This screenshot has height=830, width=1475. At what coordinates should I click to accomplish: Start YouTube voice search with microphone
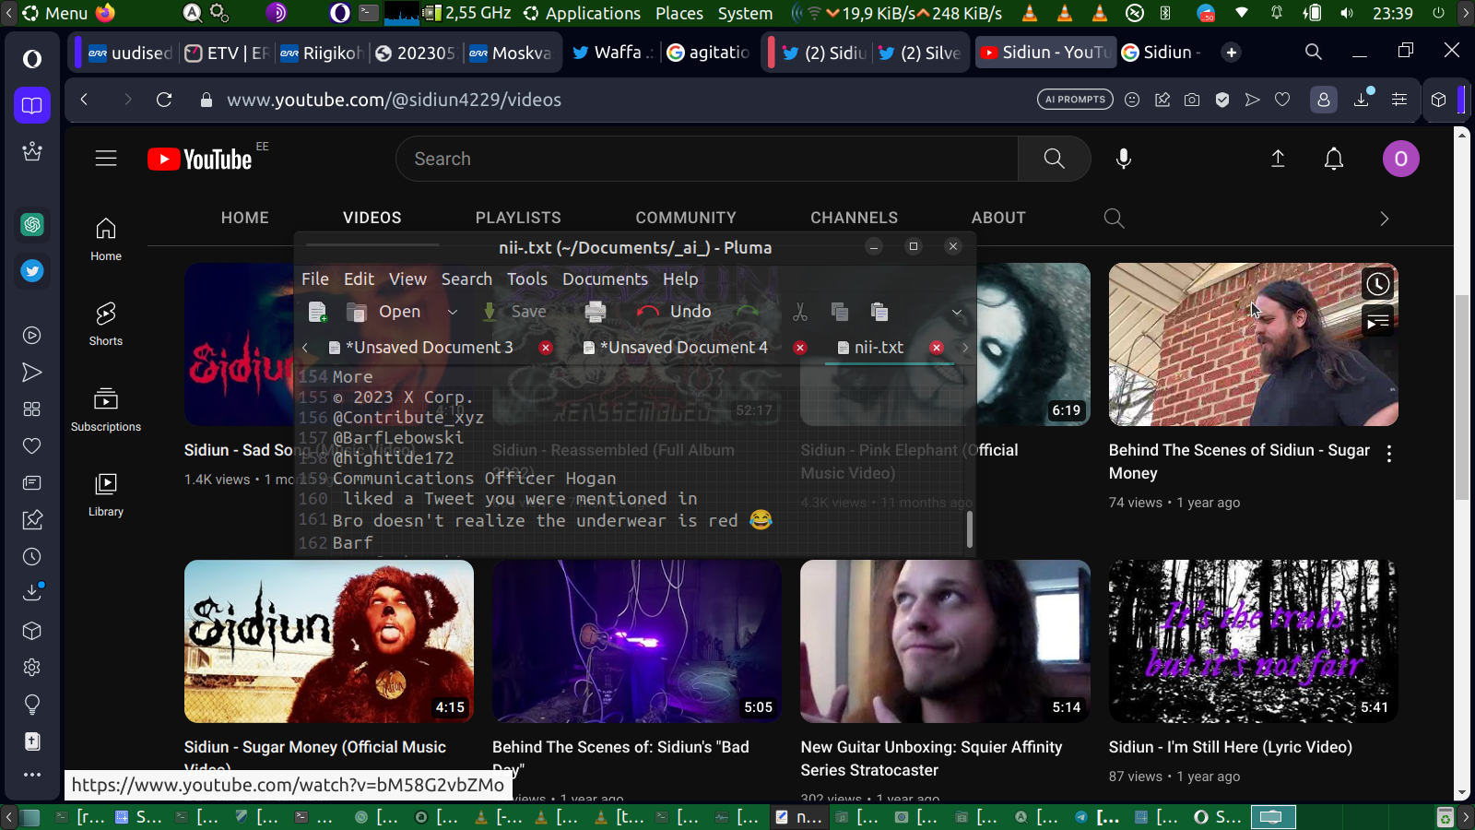1124,159
